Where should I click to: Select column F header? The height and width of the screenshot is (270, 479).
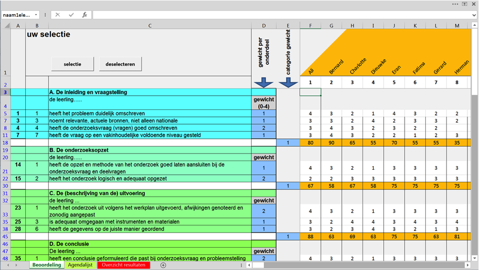point(310,26)
